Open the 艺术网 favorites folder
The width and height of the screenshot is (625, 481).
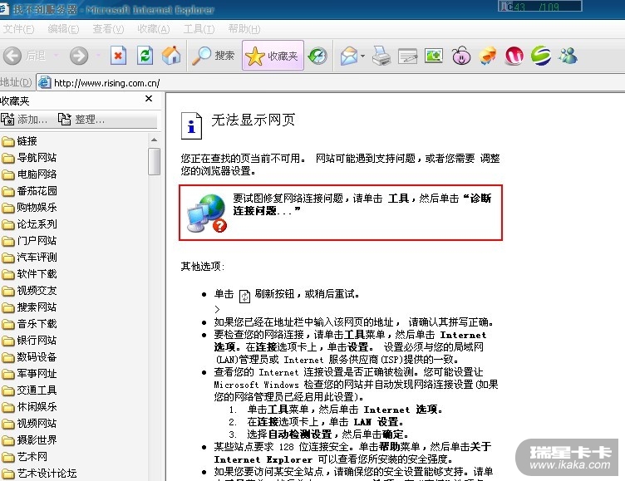point(24,457)
